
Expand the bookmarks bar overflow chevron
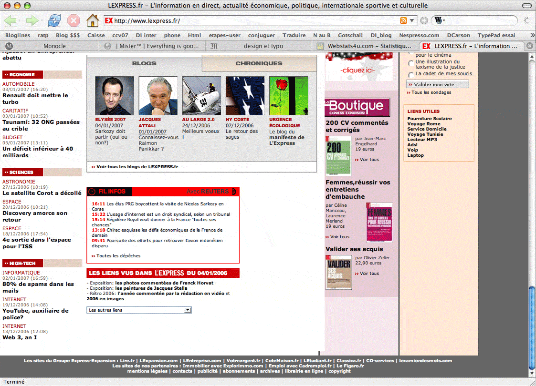click(532, 35)
